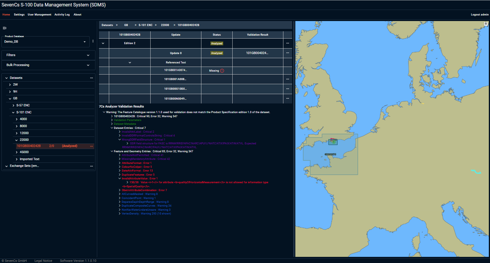Open Exchange Sets more-options menu

pyautogui.click(x=91, y=166)
